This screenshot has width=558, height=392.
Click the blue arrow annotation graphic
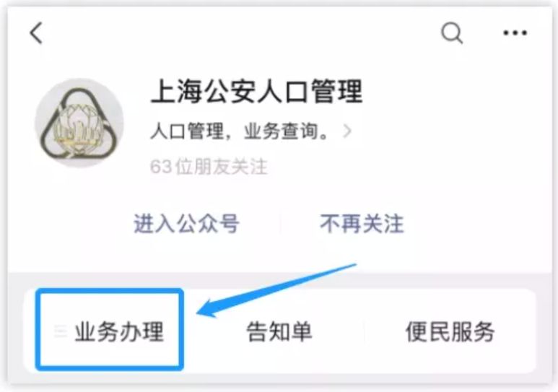point(276,290)
